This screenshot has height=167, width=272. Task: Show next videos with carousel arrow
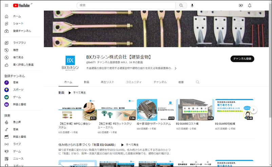click(253, 110)
